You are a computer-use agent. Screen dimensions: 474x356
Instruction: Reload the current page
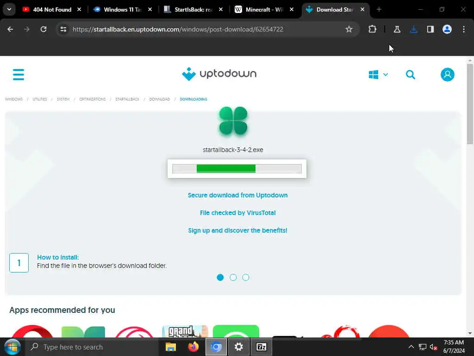44,29
